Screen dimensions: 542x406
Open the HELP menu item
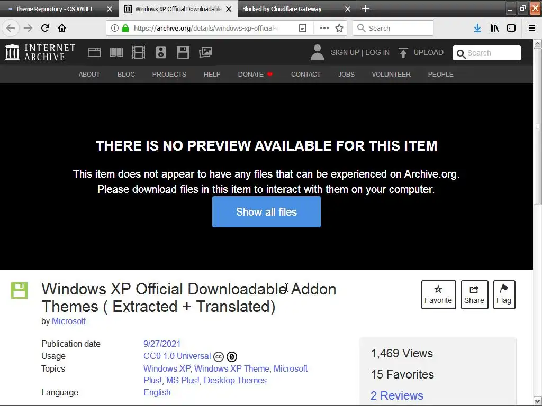coord(212,74)
